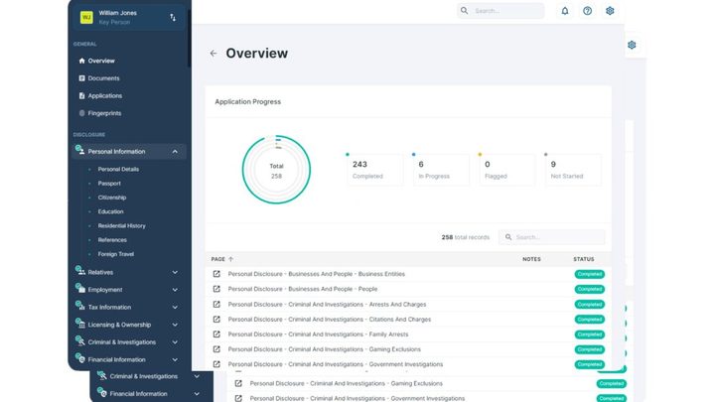Screen dimensions: 715x402
Task: Focus the top bar Search field
Action: [x=500, y=11]
